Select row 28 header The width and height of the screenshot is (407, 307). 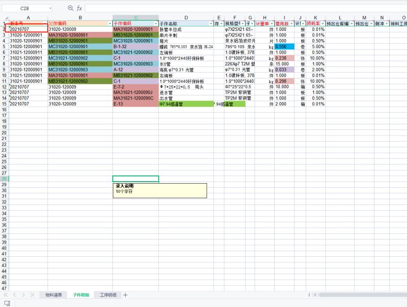(5, 179)
